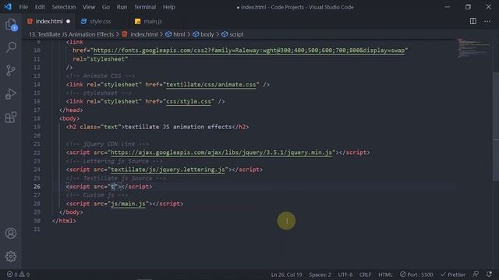Image resolution: width=499 pixels, height=280 pixels.
Task: Click the closing </head> tag
Action: 71,110
